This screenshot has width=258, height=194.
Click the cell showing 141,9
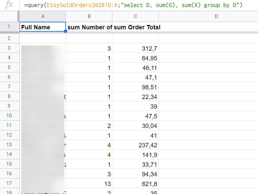tap(135, 155)
